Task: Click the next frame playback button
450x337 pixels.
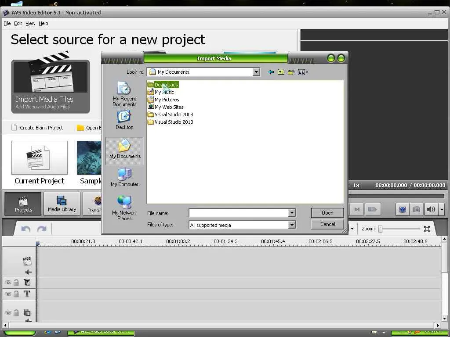Action: [x=357, y=209]
